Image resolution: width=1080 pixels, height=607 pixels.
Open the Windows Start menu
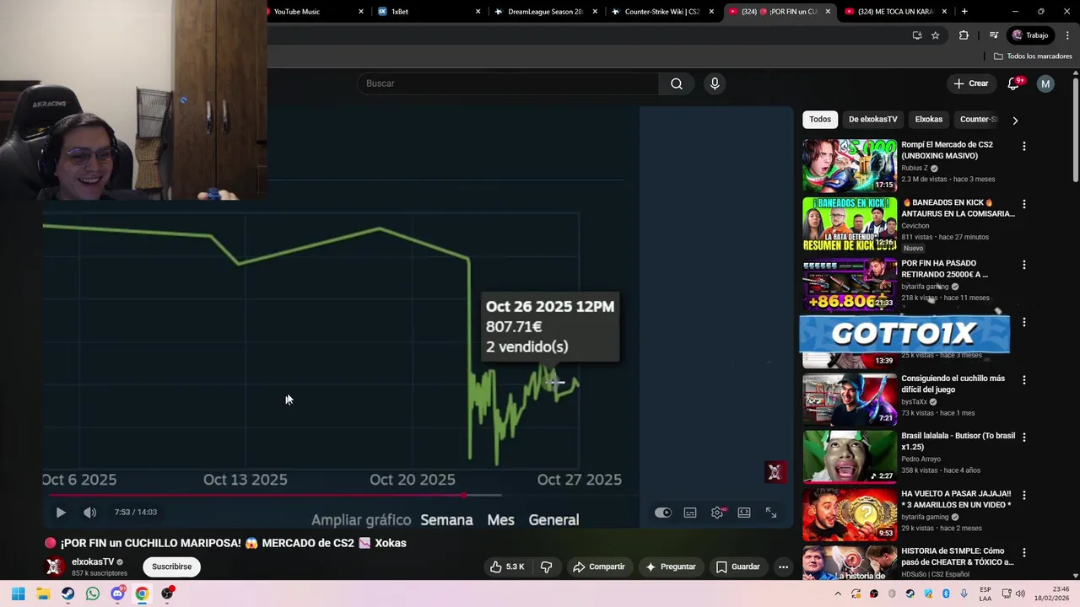point(19,594)
